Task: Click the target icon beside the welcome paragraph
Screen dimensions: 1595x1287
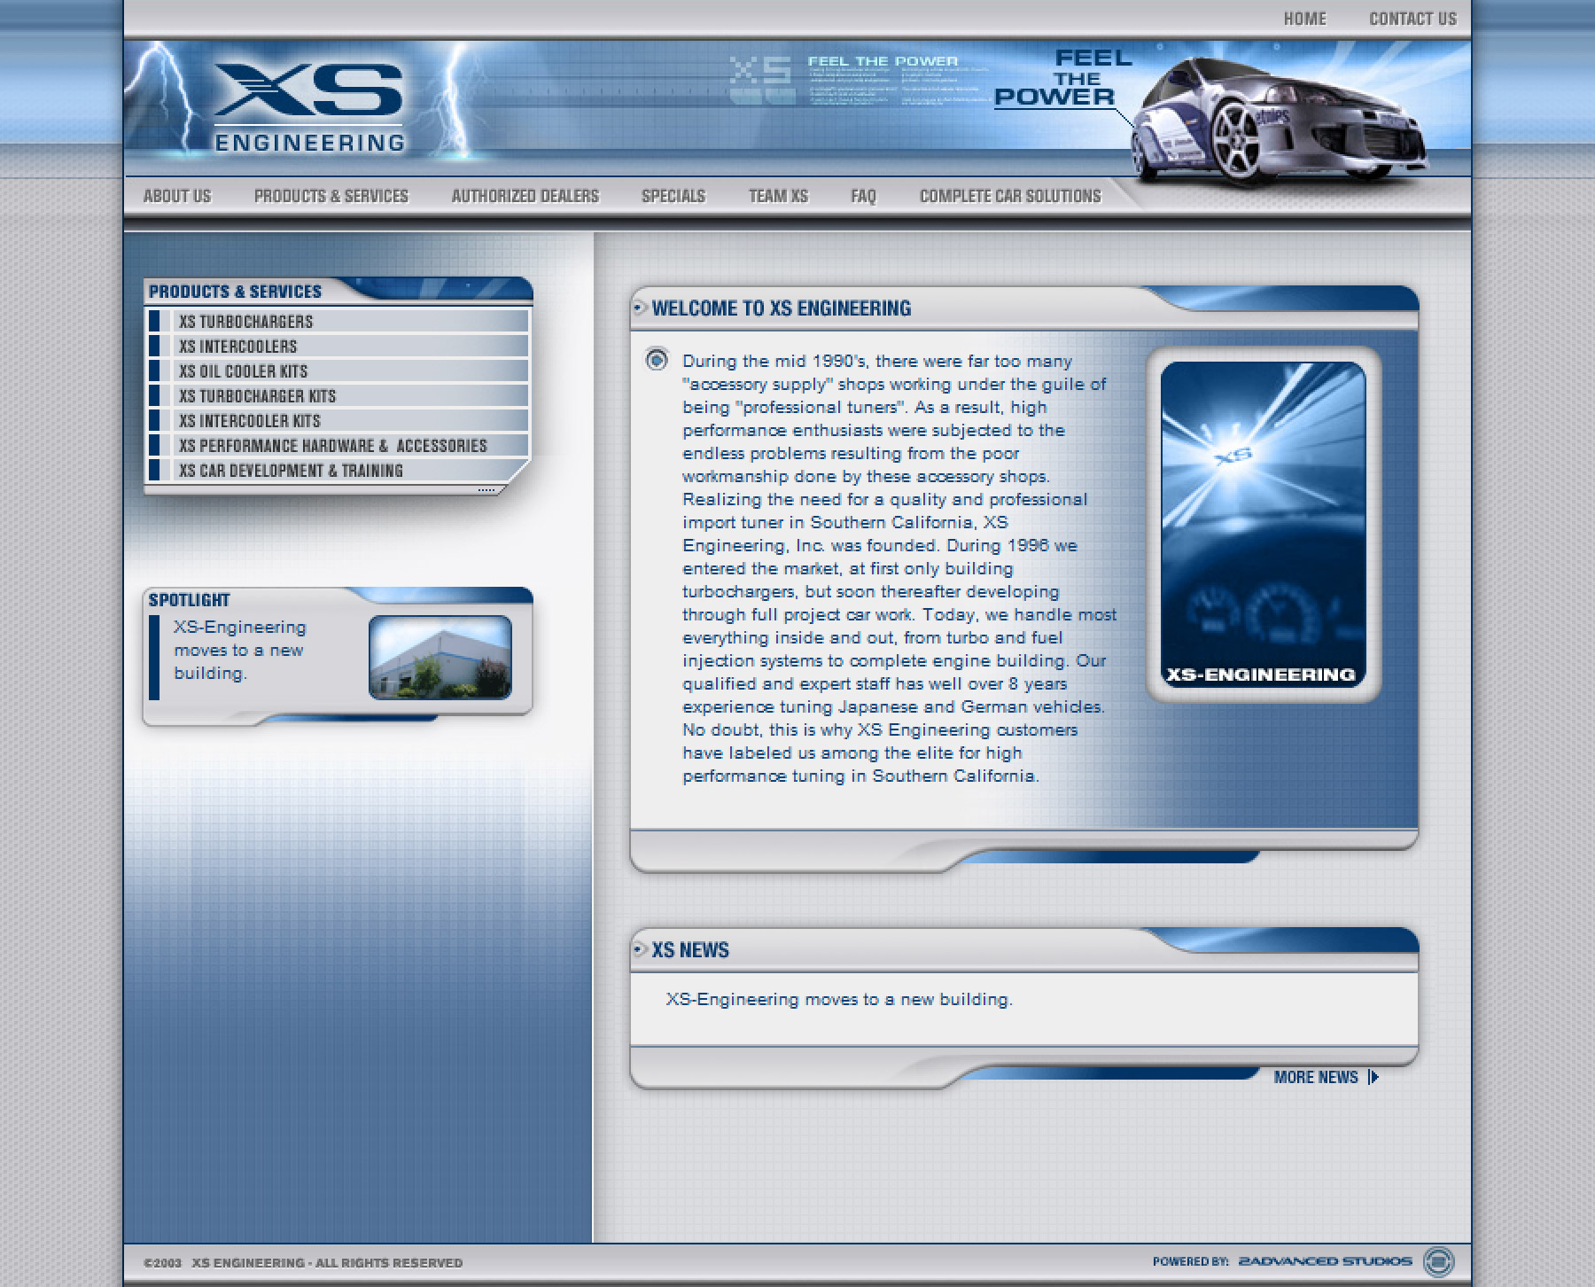Action: coord(657,363)
